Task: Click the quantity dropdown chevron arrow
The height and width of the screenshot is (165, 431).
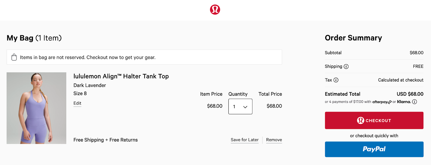Action: pos(245,107)
